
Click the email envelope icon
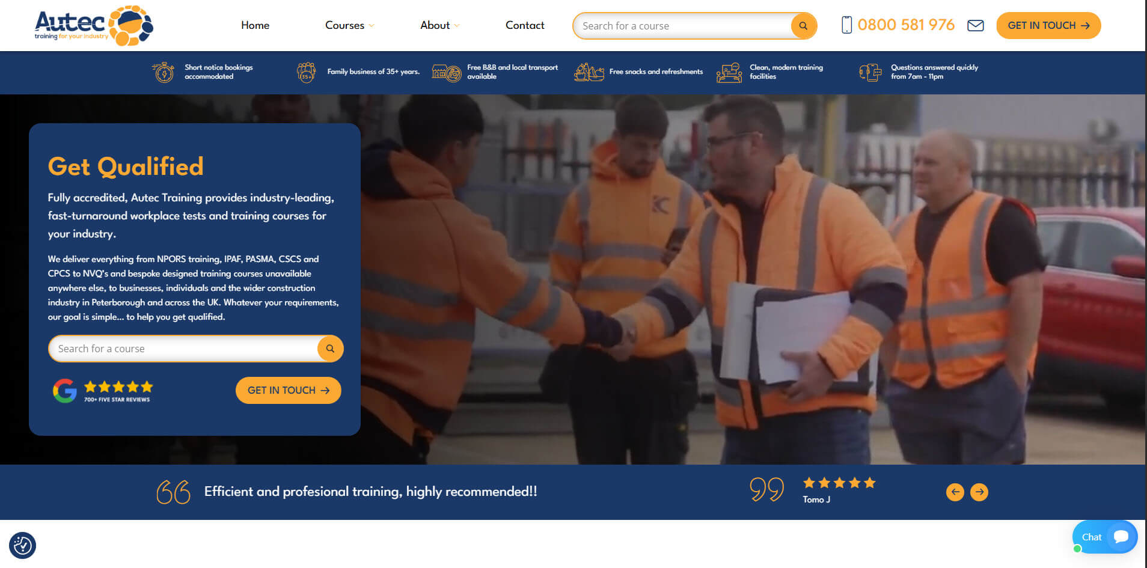coord(975,25)
